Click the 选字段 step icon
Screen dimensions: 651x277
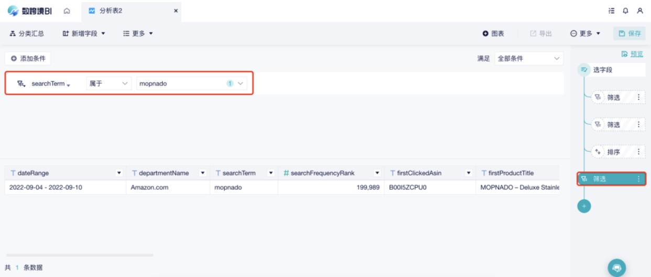[584, 70]
